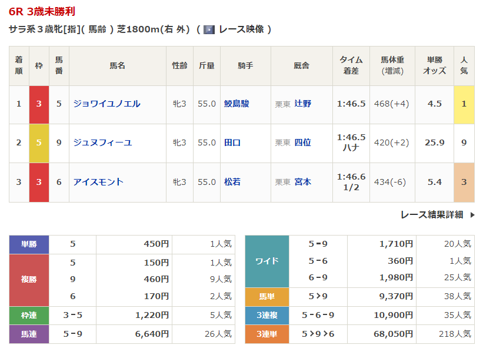The width and height of the screenshot is (483, 348).
Task: Click trainer name 宮本
Action: 303,182
